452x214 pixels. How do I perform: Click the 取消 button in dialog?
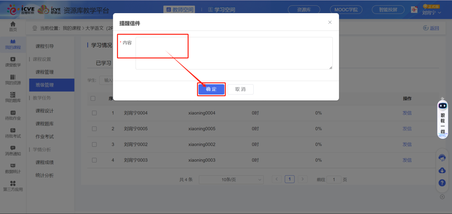[240, 89]
